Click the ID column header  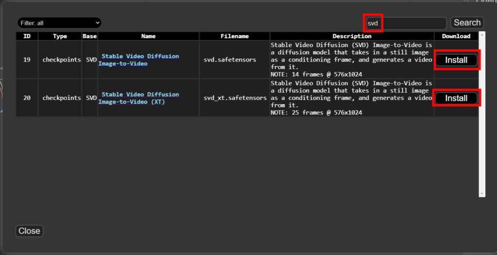pos(27,36)
